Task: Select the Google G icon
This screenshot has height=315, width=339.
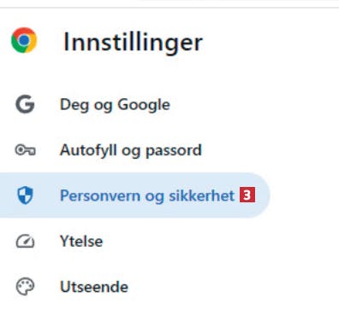Action: tap(25, 104)
